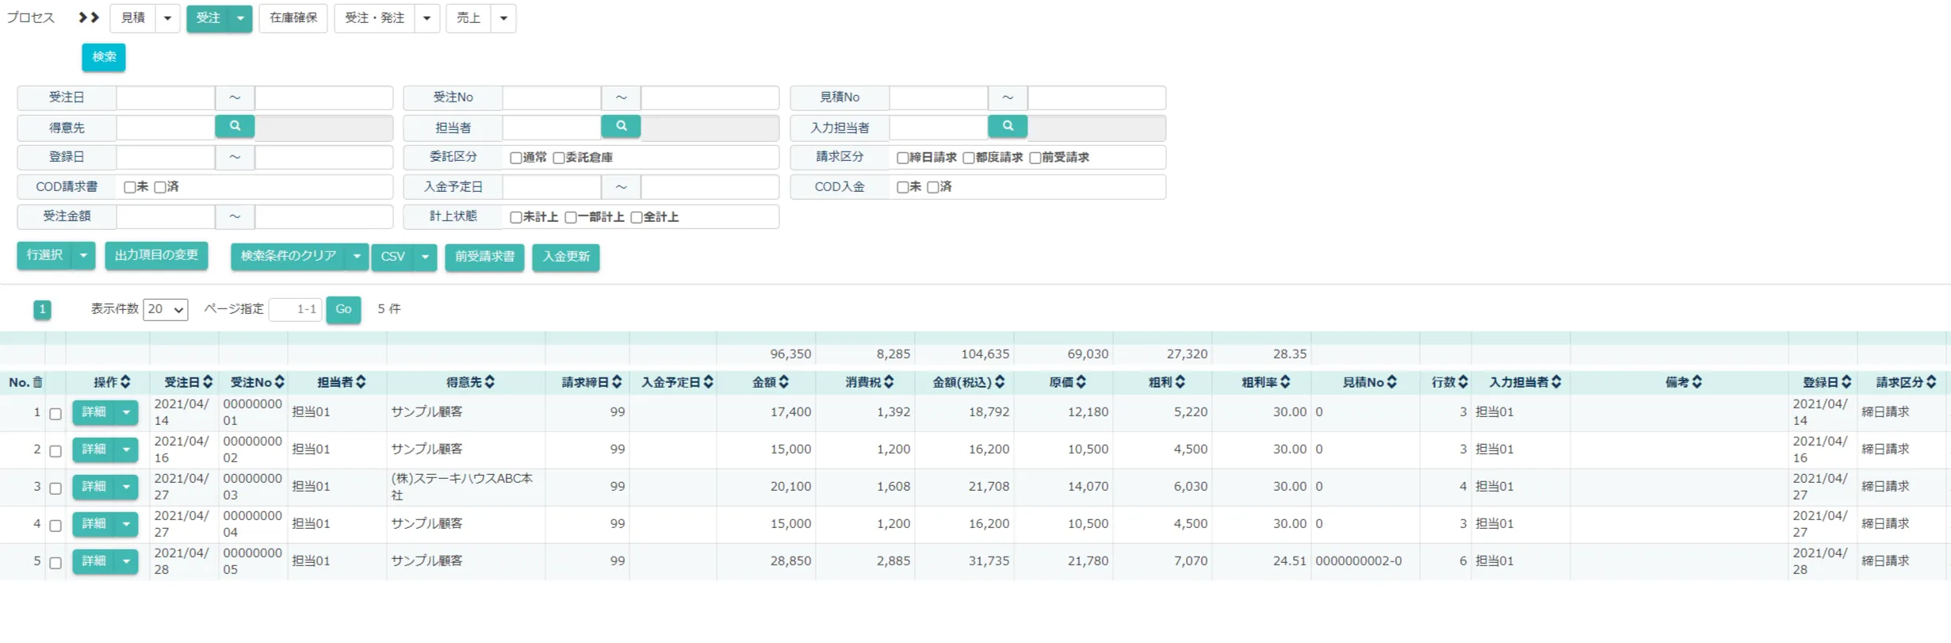Expand the 行選択 dropdown arrow
This screenshot has width=1951, height=643.
83,255
